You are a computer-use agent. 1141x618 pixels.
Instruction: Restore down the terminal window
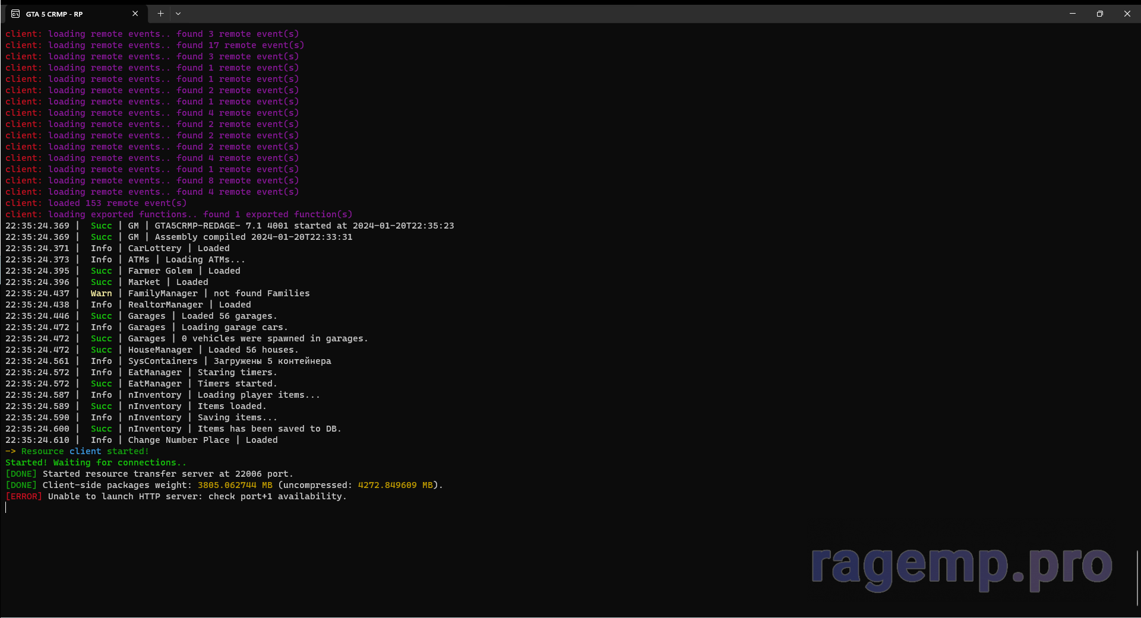pyautogui.click(x=1100, y=14)
